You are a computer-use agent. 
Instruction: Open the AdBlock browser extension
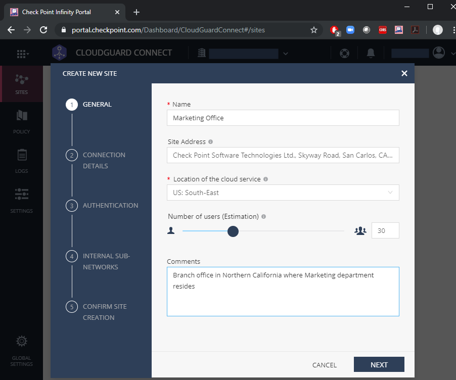(x=334, y=30)
